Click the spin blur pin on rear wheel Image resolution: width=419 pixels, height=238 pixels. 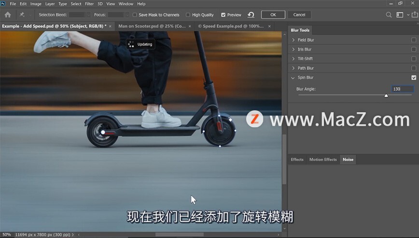[103, 132]
